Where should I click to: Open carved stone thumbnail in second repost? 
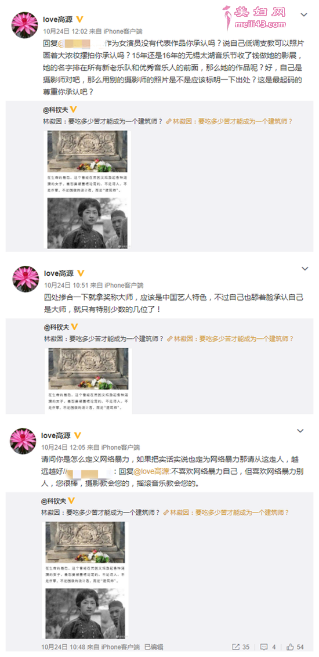point(88,369)
